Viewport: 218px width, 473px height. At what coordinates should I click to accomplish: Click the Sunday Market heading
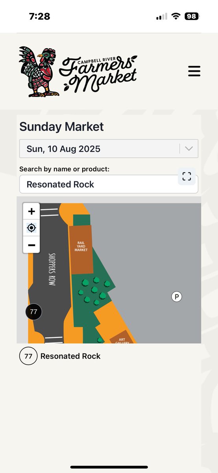(61, 127)
